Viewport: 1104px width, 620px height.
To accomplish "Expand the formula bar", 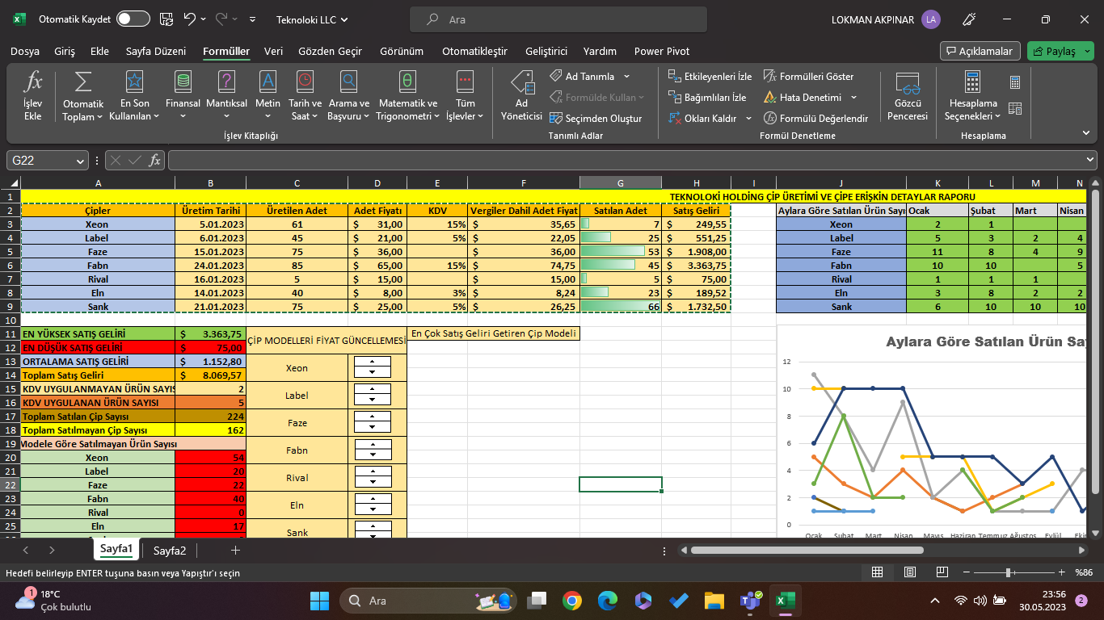I will point(1091,161).
